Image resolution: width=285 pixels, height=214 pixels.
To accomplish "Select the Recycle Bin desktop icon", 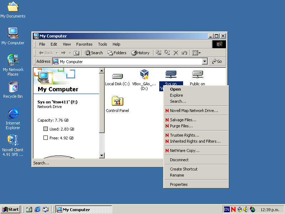I will (x=13, y=90).
